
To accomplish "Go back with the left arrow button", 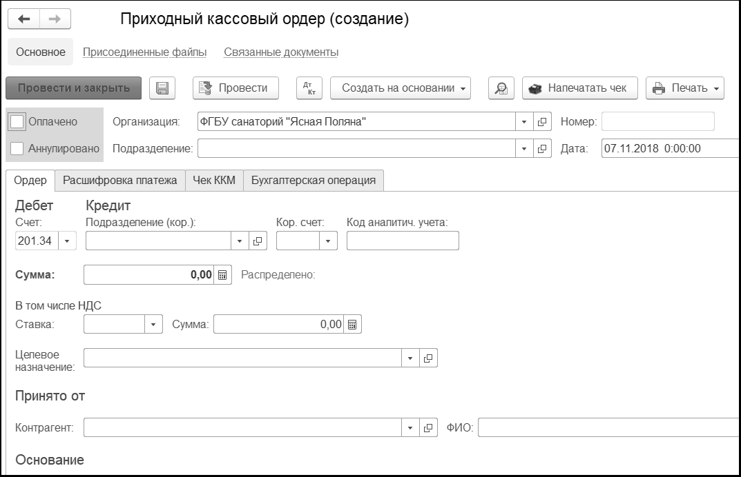I will click(x=23, y=19).
